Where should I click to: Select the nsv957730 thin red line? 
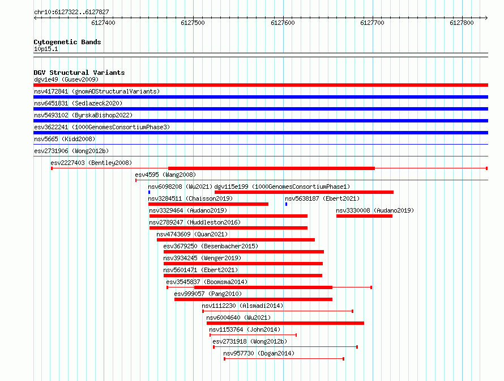tap(284, 359)
